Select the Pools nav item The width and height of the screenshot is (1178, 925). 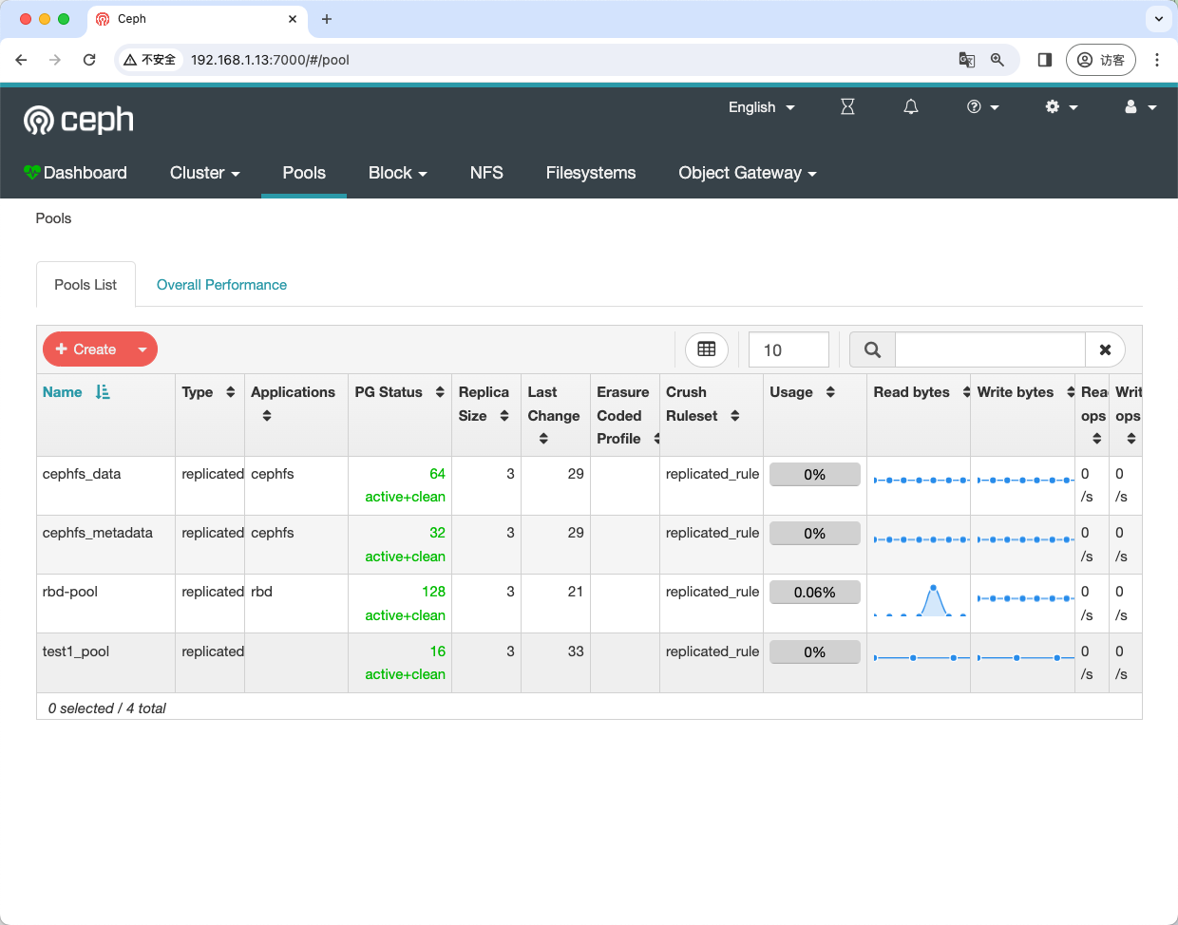click(x=304, y=173)
